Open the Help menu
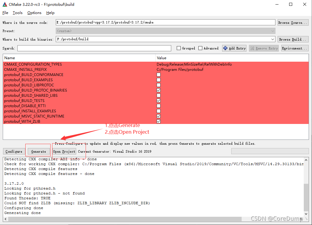This screenshot has width=312, height=225. [x=50, y=13]
